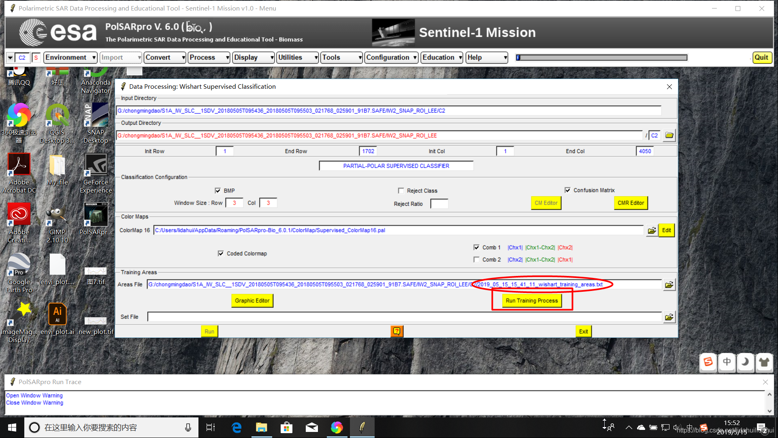Image resolution: width=778 pixels, height=438 pixels.
Task: Expand the Convert dropdown menu
Action: (165, 58)
